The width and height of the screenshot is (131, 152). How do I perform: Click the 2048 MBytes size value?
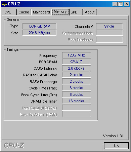pos(39,33)
